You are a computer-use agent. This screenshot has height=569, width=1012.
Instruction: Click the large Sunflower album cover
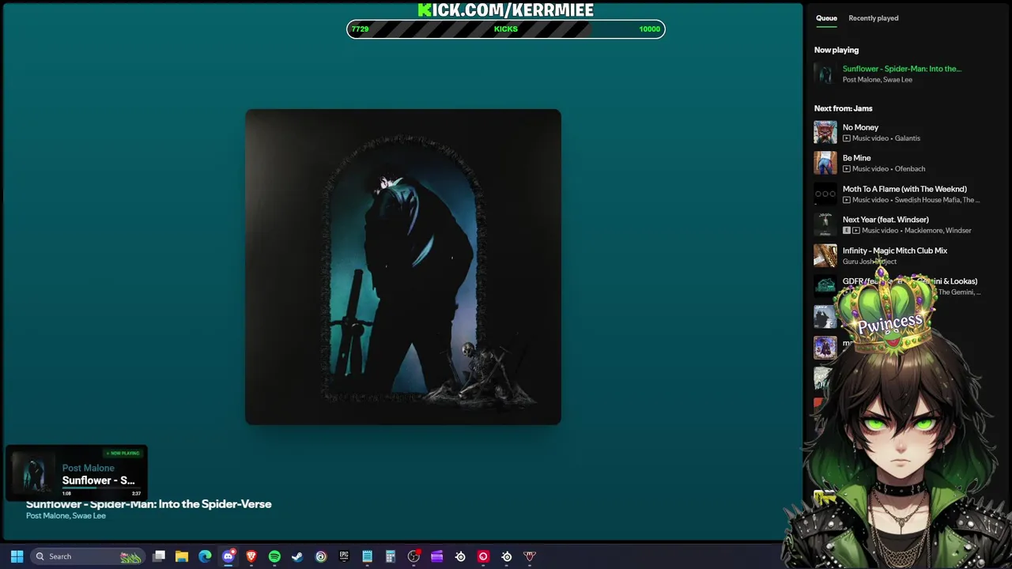[403, 267]
